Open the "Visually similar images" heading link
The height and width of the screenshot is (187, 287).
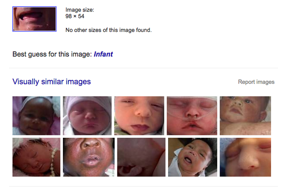point(51,82)
